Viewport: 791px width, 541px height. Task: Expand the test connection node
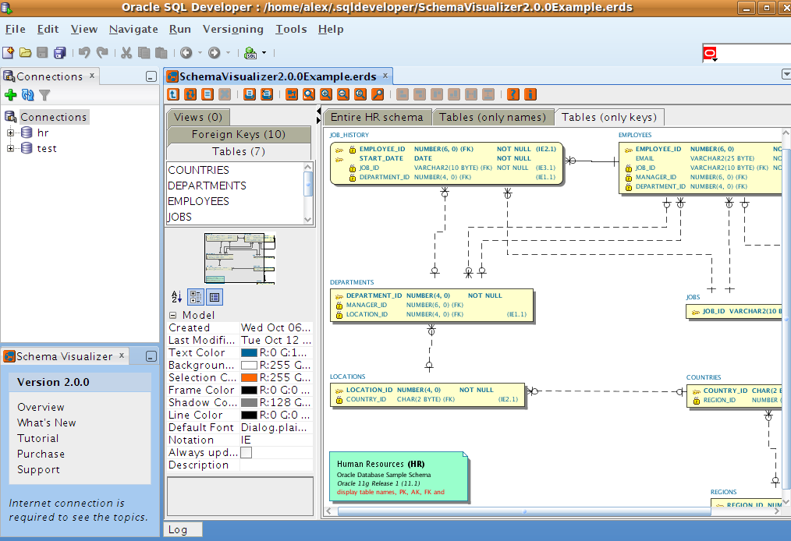[10, 149]
